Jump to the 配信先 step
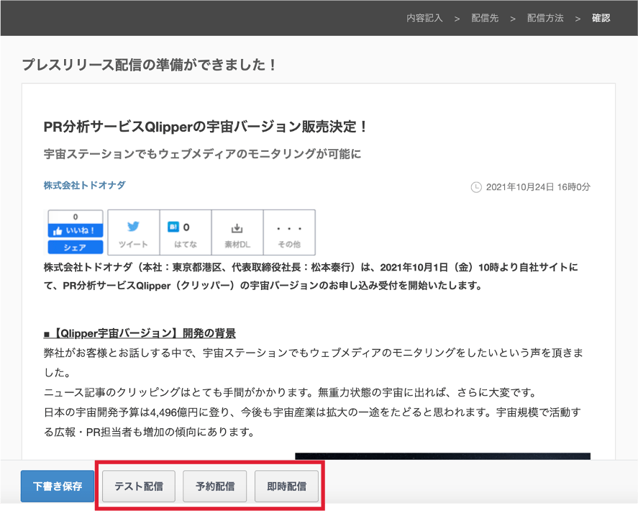Image resolution: width=638 pixels, height=511 pixels. coord(485,18)
